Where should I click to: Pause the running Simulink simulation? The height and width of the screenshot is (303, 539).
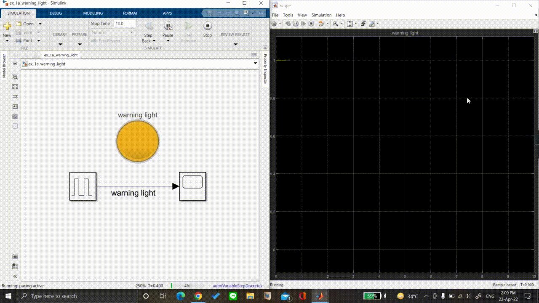coord(168,27)
